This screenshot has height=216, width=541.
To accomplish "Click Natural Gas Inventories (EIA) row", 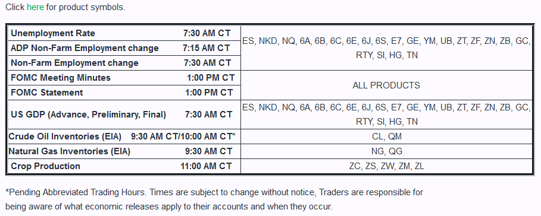I will pyautogui.click(x=124, y=151).
